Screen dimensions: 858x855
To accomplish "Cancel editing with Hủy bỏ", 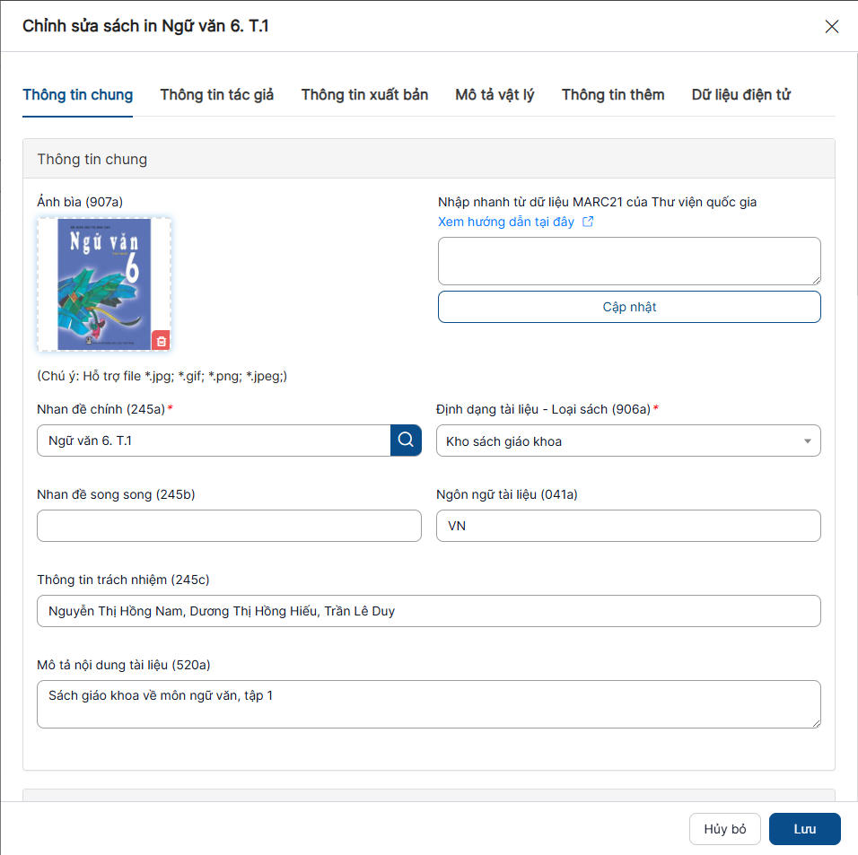I will click(725, 829).
